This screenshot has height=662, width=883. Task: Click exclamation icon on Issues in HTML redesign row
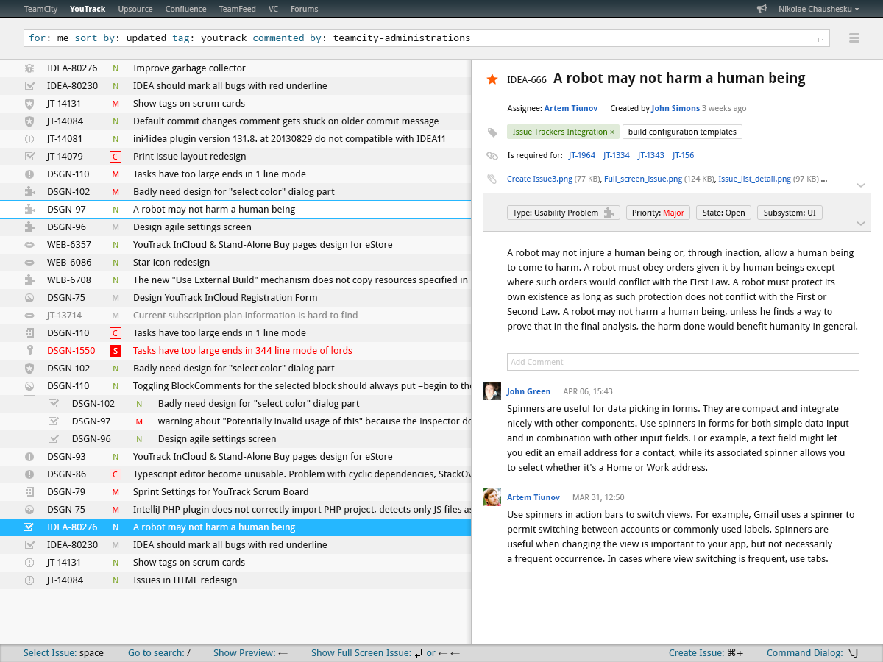[29, 580]
